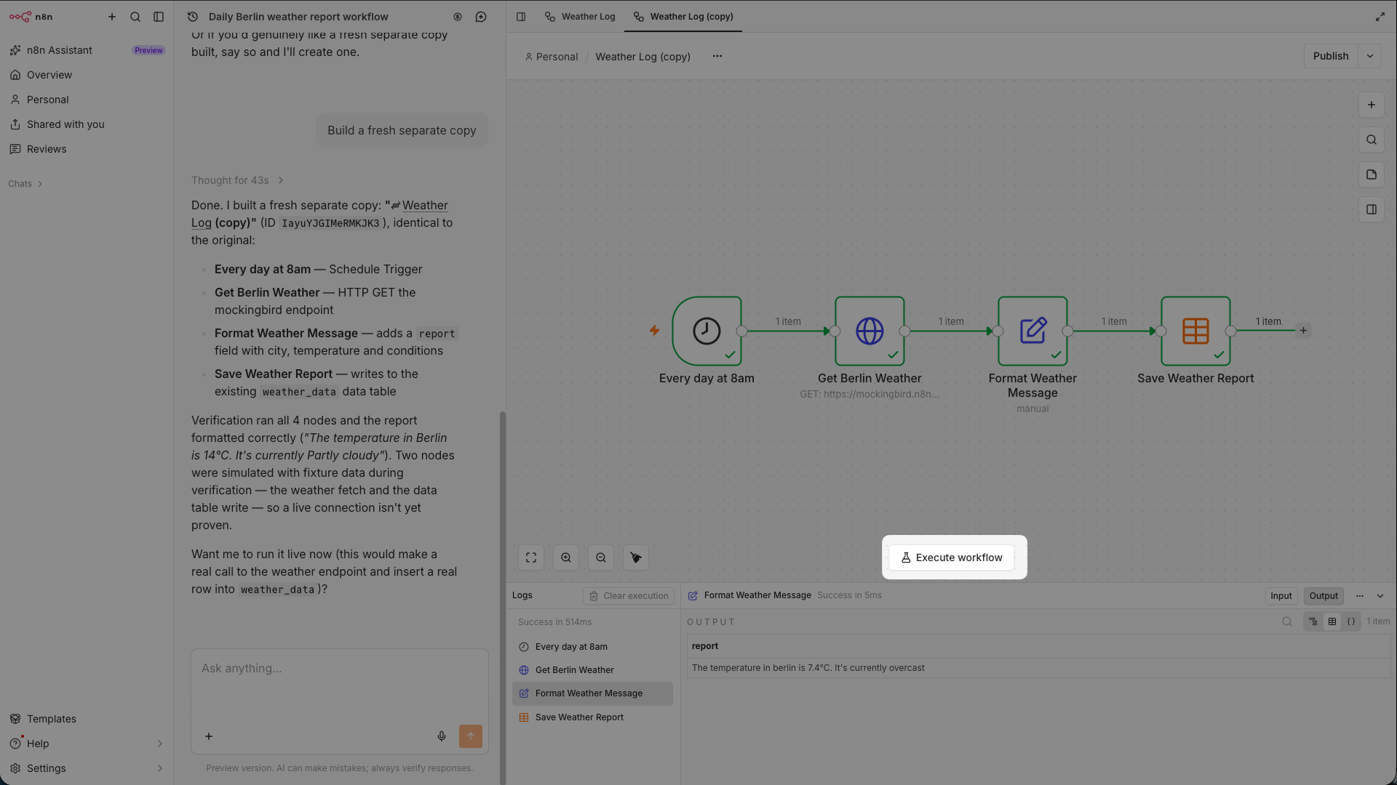
Task: Open canvas node search magnifier button
Action: coord(1372,140)
